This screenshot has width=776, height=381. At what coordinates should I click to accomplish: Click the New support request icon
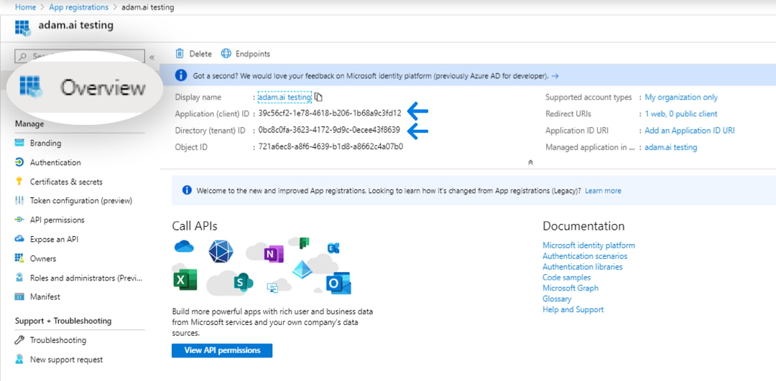20,359
